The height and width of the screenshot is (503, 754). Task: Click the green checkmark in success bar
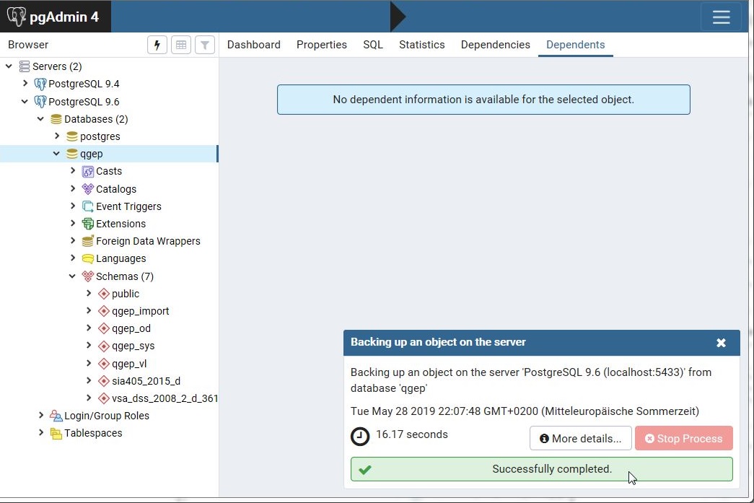[x=365, y=469]
